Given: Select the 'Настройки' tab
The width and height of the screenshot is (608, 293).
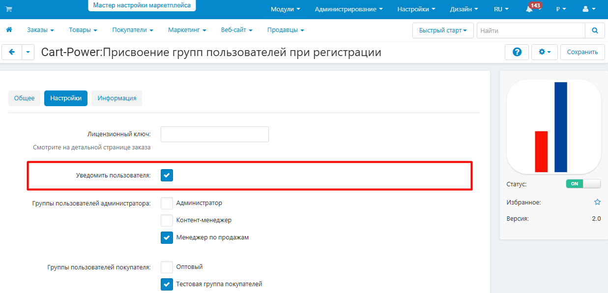Looking at the screenshot, I should 66,98.
